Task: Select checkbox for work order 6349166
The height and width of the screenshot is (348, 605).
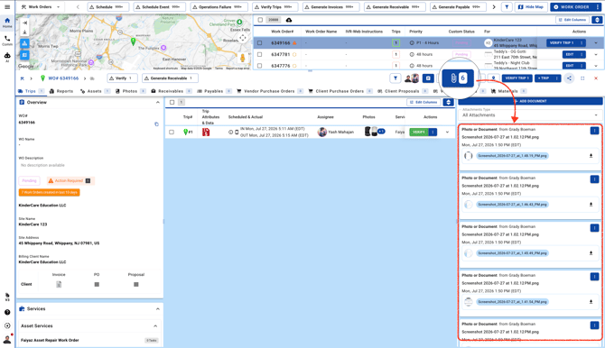Action: (x=260, y=43)
